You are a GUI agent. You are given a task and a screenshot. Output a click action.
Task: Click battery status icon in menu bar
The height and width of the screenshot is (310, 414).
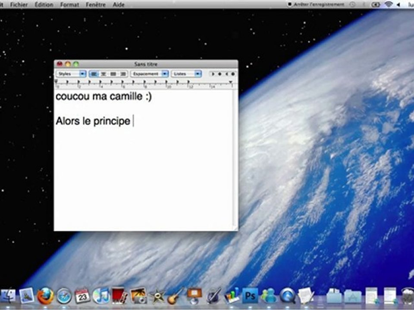[x=376, y=4]
